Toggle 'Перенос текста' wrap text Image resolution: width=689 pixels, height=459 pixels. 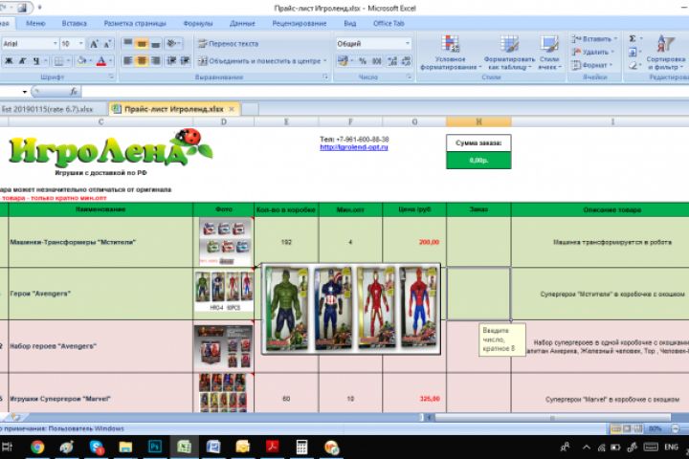229,43
